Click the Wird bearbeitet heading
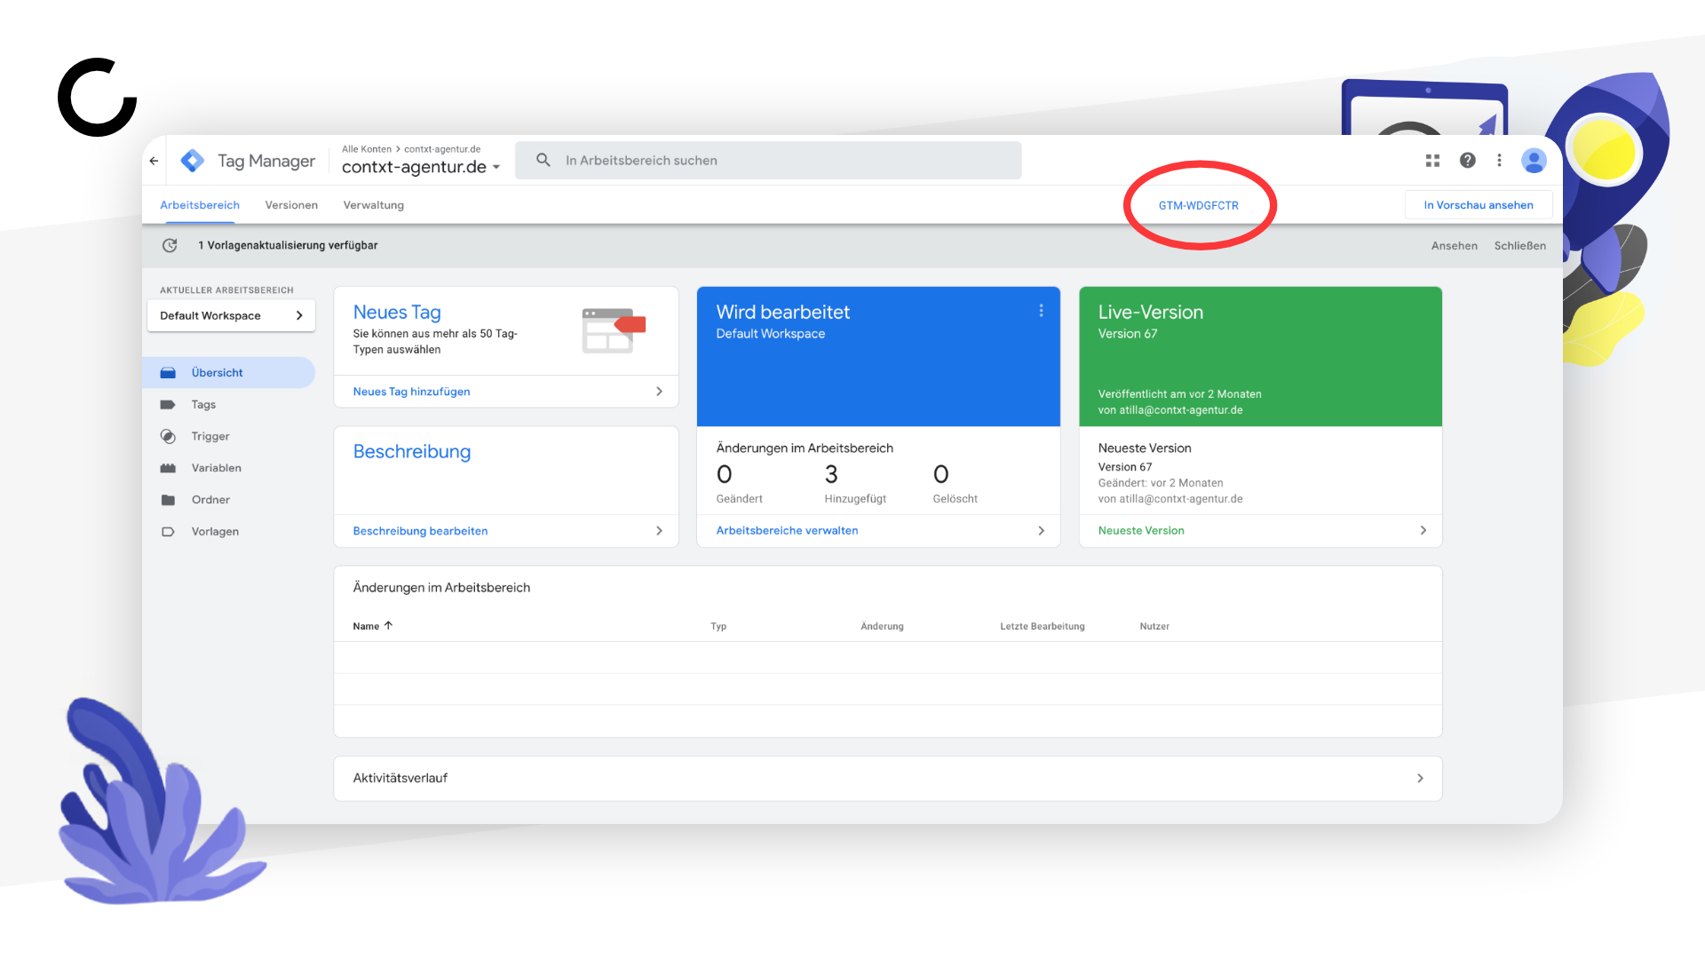 click(x=783, y=313)
